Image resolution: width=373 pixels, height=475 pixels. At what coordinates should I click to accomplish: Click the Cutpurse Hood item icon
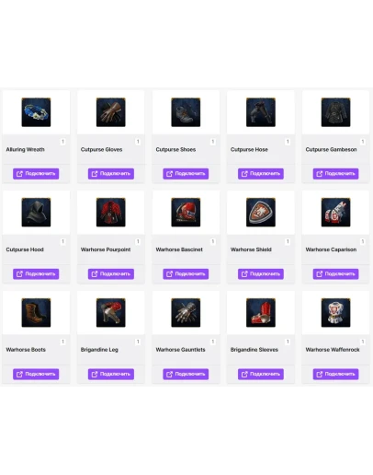click(x=36, y=213)
